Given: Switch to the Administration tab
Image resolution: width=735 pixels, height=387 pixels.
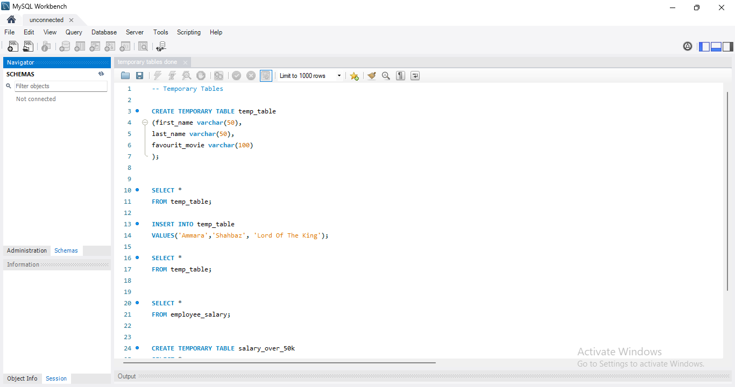Looking at the screenshot, I should pos(27,250).
